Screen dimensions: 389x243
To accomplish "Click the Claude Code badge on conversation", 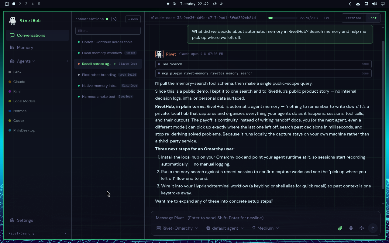I will (x=128, y=64).
